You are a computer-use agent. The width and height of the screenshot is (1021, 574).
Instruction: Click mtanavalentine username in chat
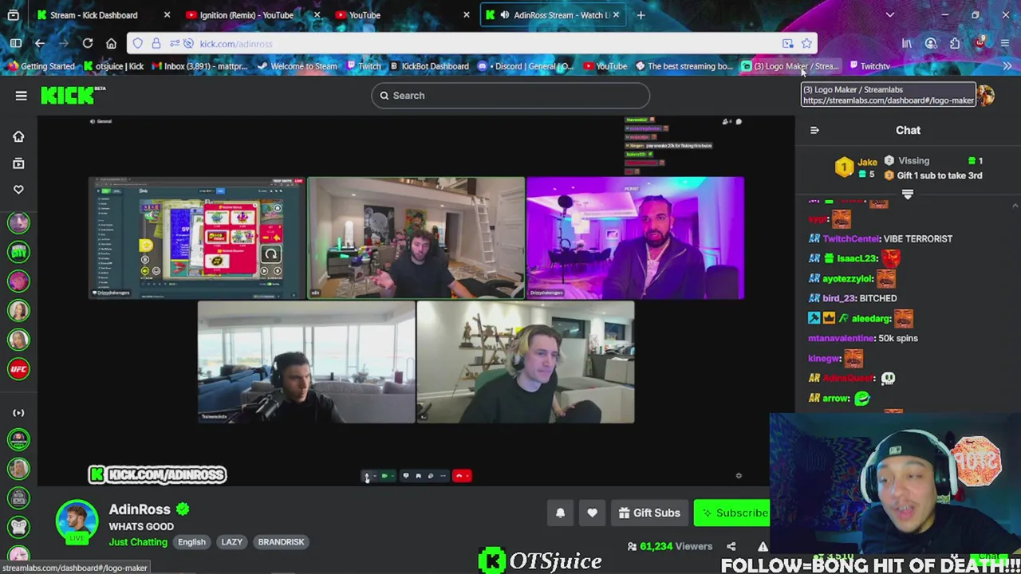coord(841,338)
